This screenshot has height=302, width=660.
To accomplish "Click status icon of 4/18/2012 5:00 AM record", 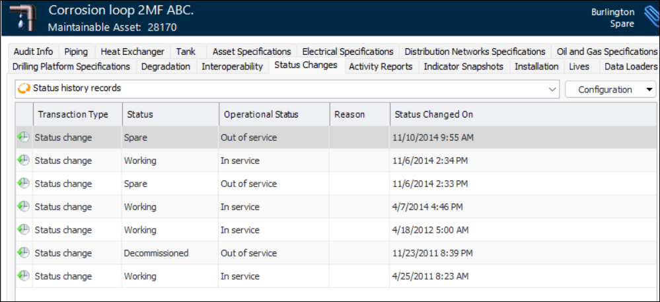I will click(x=23, y=230).
